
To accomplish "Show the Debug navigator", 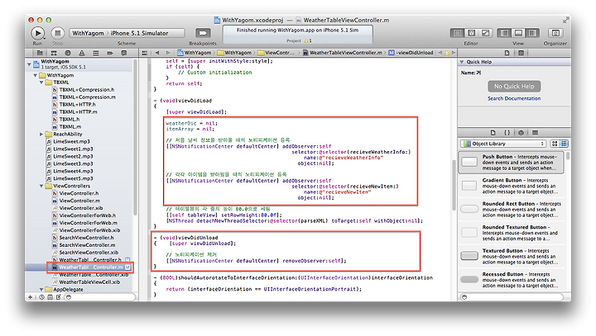I will [x=95, y=53].
